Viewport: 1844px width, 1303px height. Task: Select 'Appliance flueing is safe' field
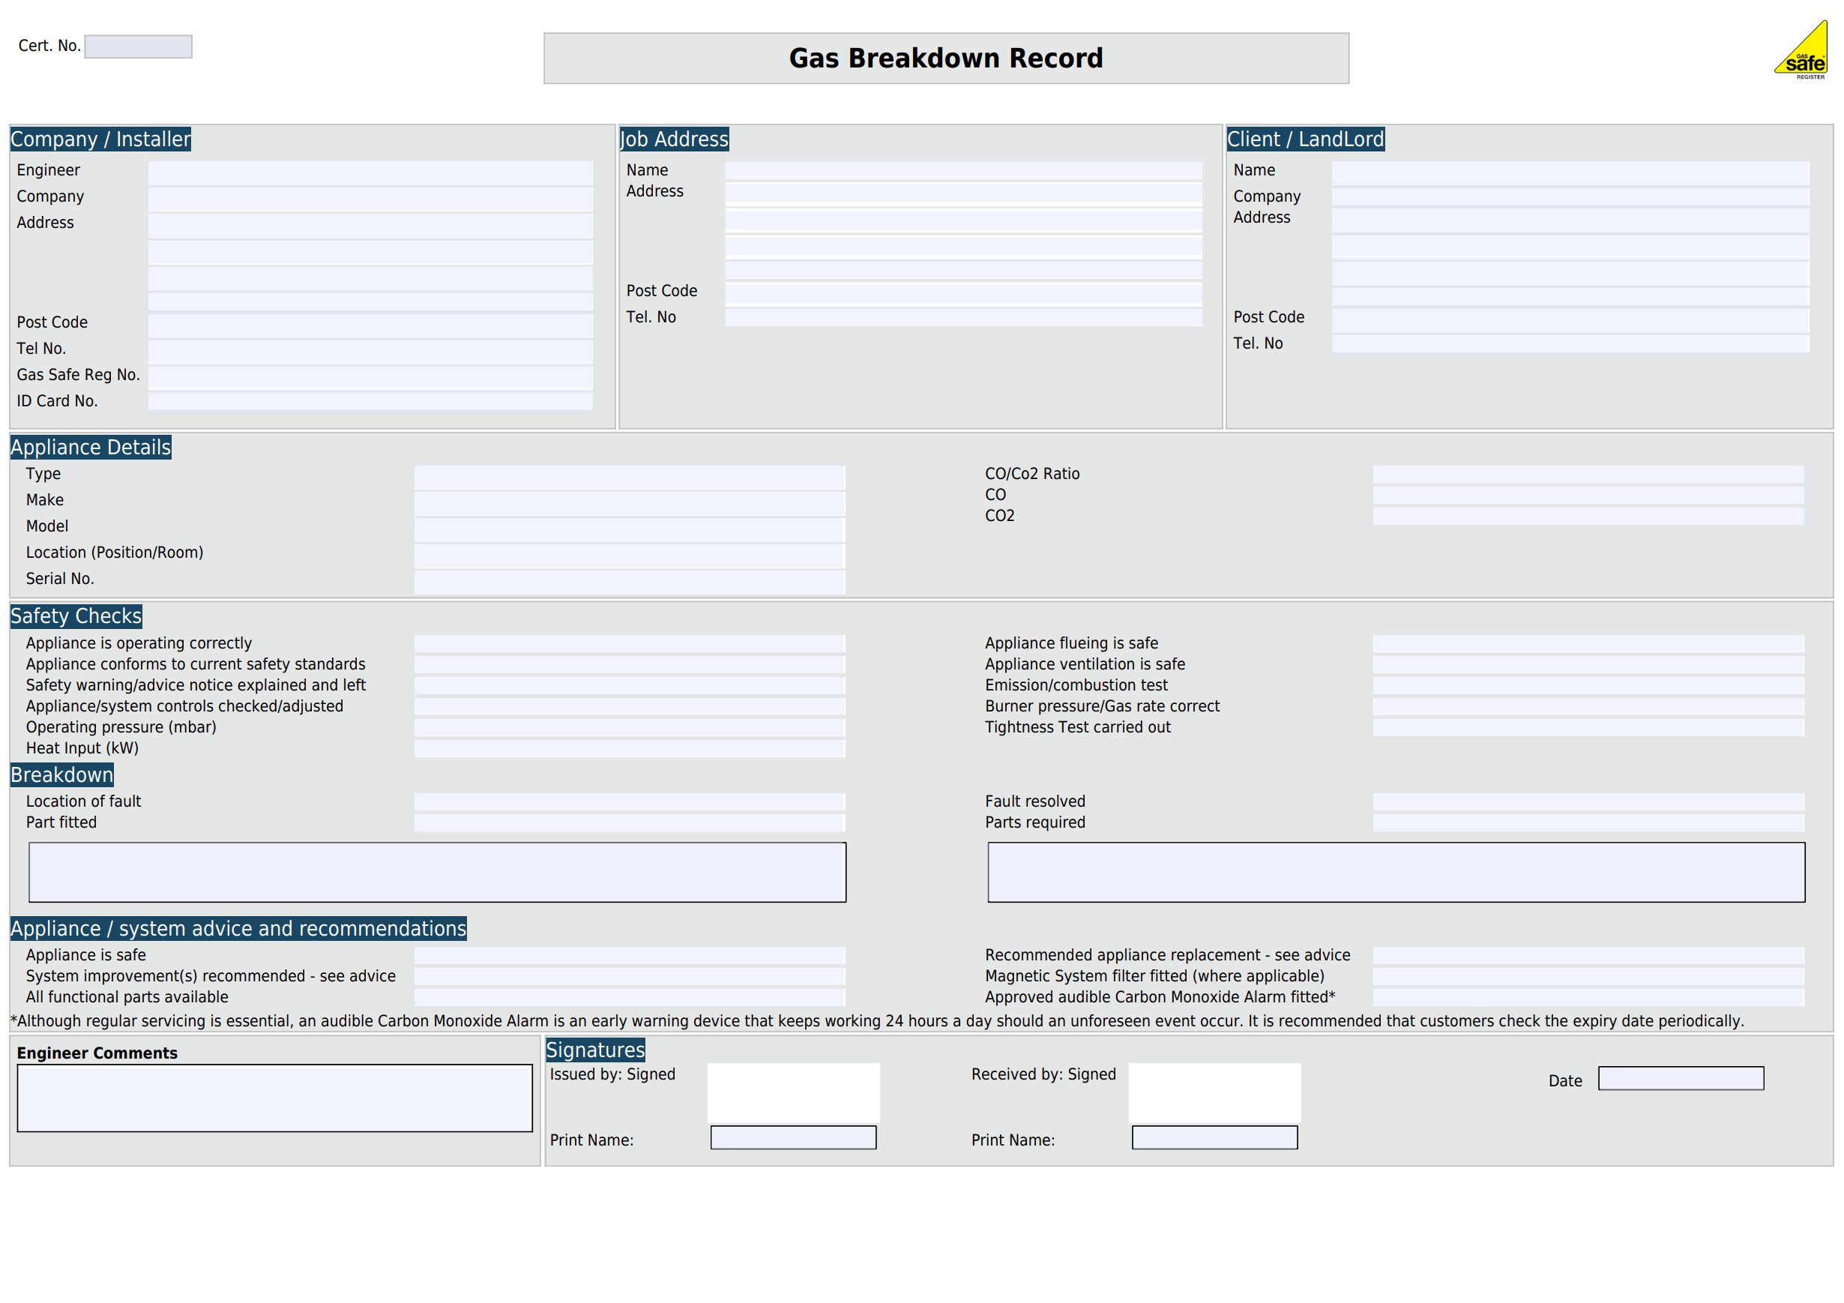[x=1588, y=643]
